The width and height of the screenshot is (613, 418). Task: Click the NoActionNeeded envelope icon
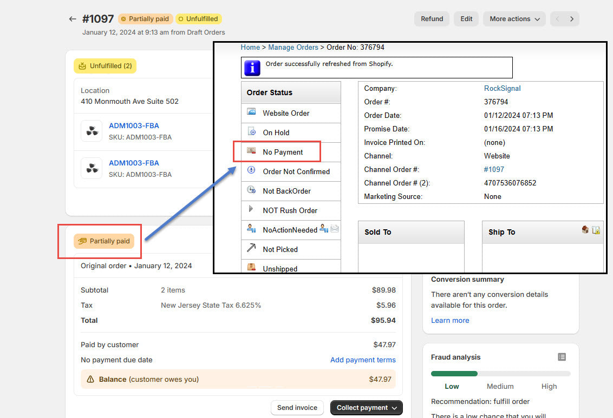pos(335,229)
